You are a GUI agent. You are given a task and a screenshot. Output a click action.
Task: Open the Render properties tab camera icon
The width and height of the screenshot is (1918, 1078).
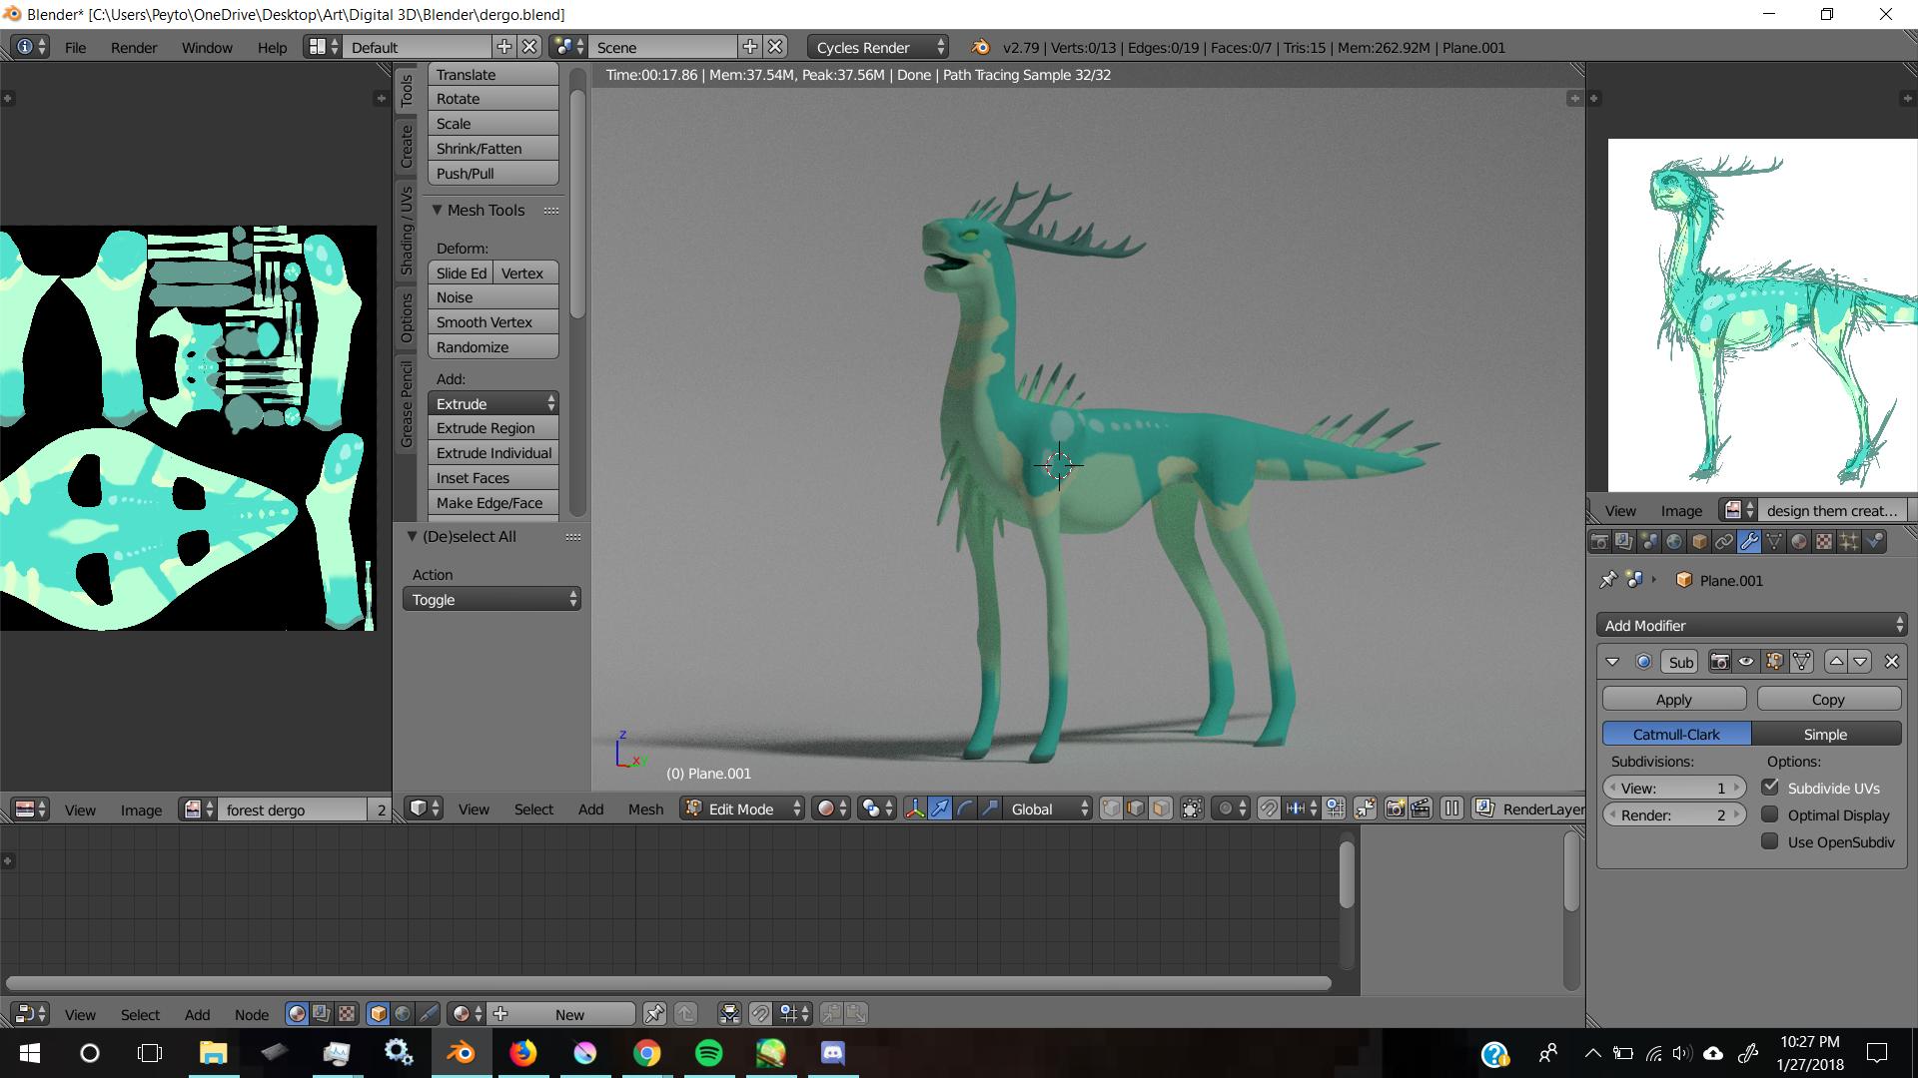pos(1599,541)
